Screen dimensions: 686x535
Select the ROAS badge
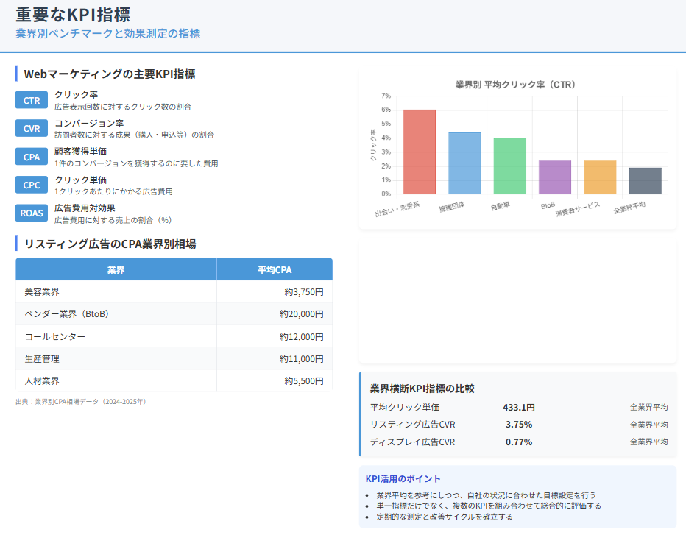(x=32, y=213)
